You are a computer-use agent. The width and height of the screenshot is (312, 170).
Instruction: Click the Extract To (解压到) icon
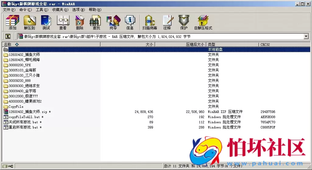click(x=30, y=22)
